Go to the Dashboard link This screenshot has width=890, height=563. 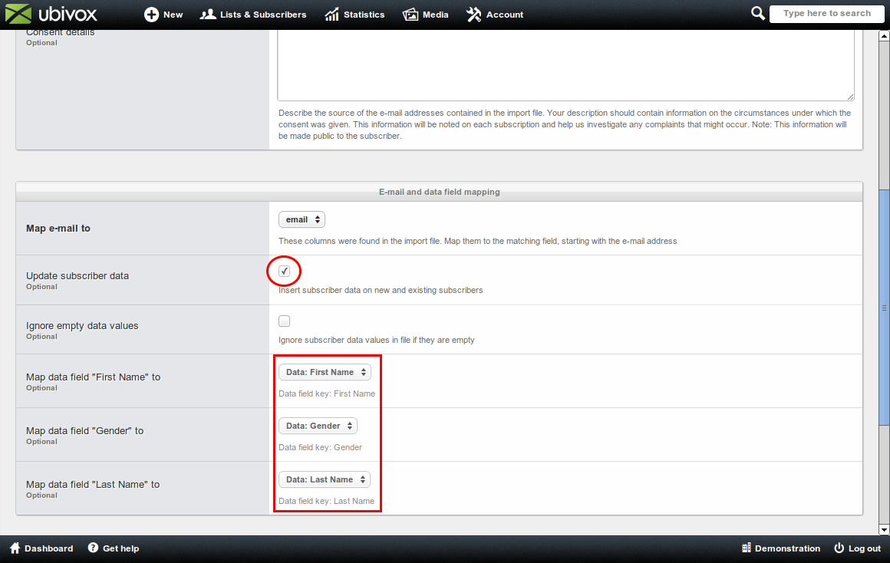click(x=41, y=548)
